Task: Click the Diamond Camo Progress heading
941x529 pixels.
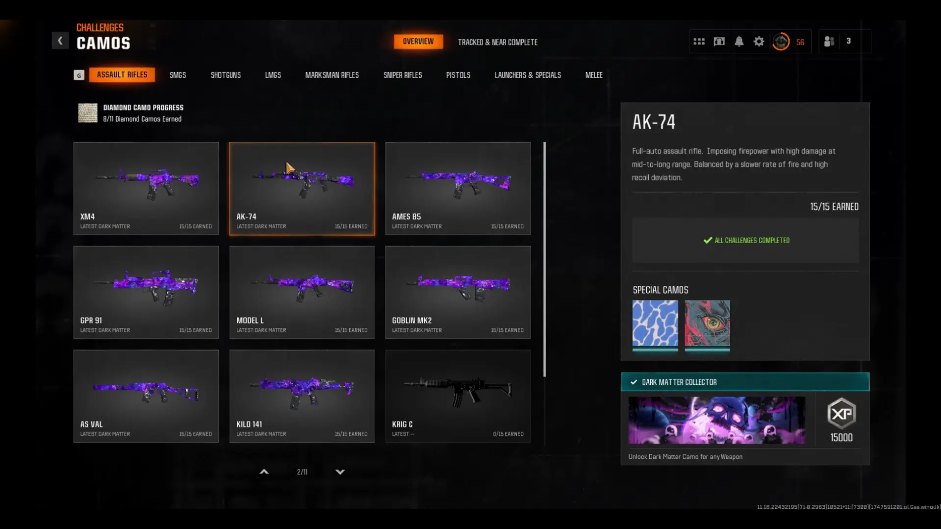Action: [x=143, y=107]
